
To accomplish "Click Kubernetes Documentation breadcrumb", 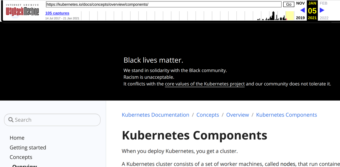I will [156, 115].
